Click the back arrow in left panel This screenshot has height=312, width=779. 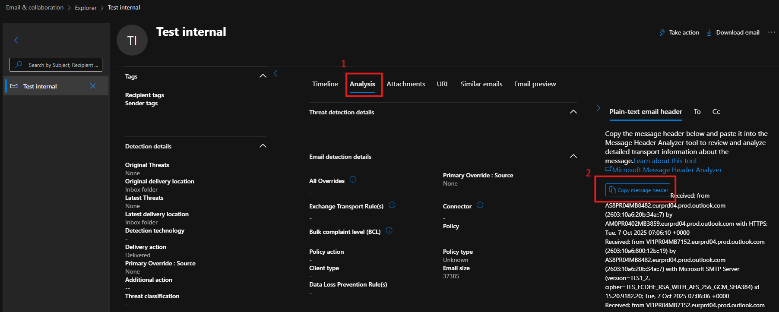[16, 40]
